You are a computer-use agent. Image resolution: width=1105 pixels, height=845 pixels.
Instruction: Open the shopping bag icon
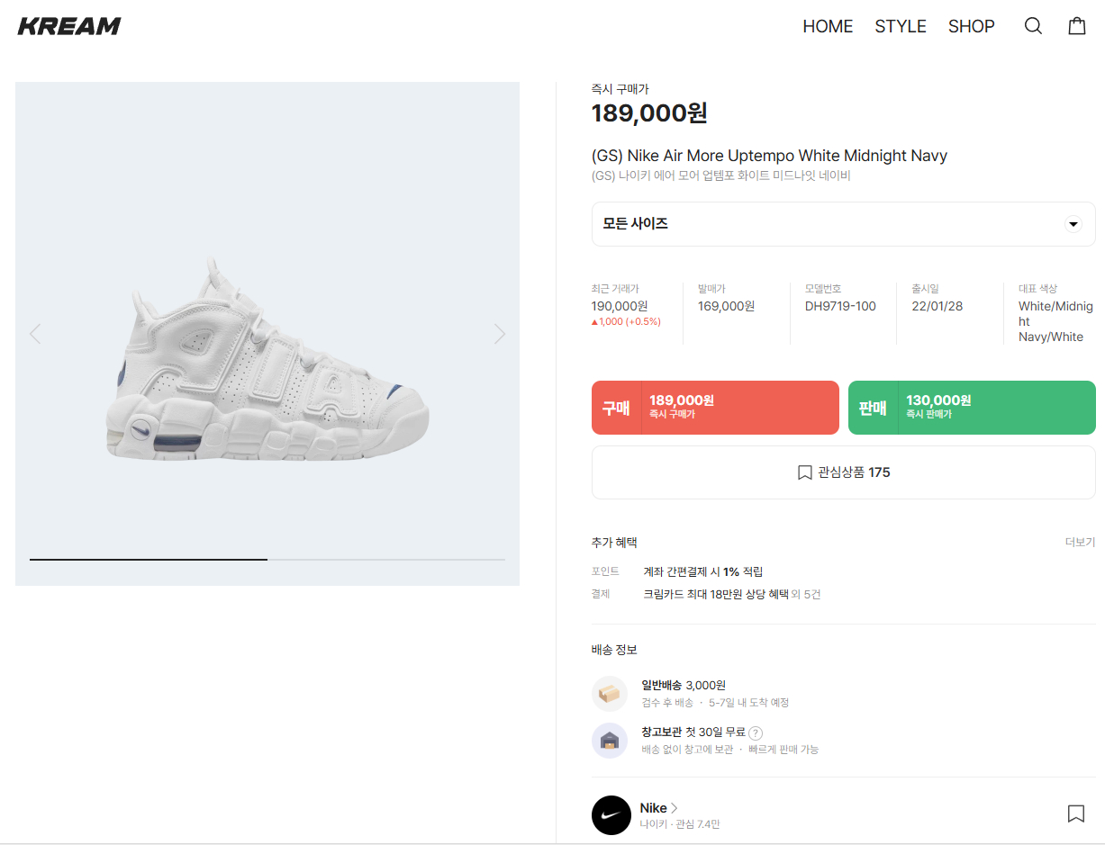1076,26
